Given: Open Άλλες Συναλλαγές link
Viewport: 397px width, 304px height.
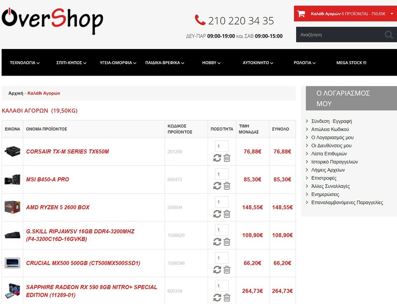Looking at the screenshot, I should pyautogui.click(x=330, y=186).
